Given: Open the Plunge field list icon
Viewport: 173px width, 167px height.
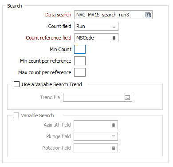Looking at the screenshot, I should tap(114, 136).
